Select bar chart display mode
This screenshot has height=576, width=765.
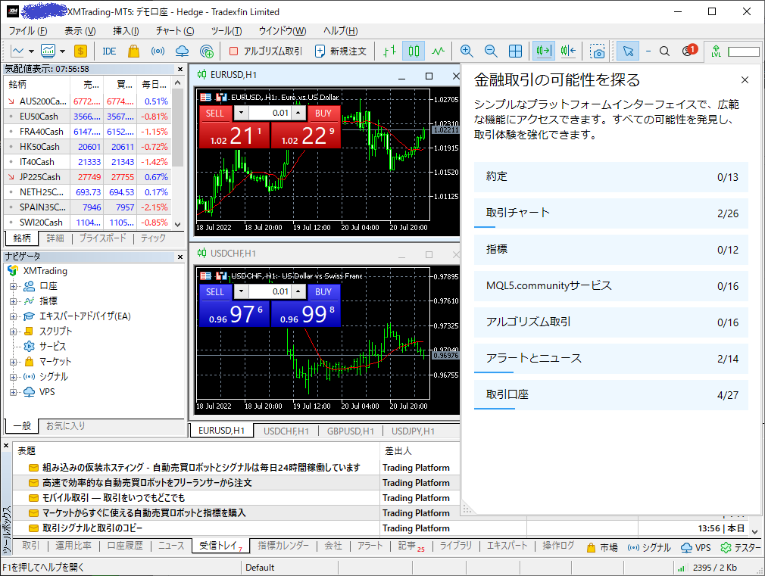click(390, 51)
